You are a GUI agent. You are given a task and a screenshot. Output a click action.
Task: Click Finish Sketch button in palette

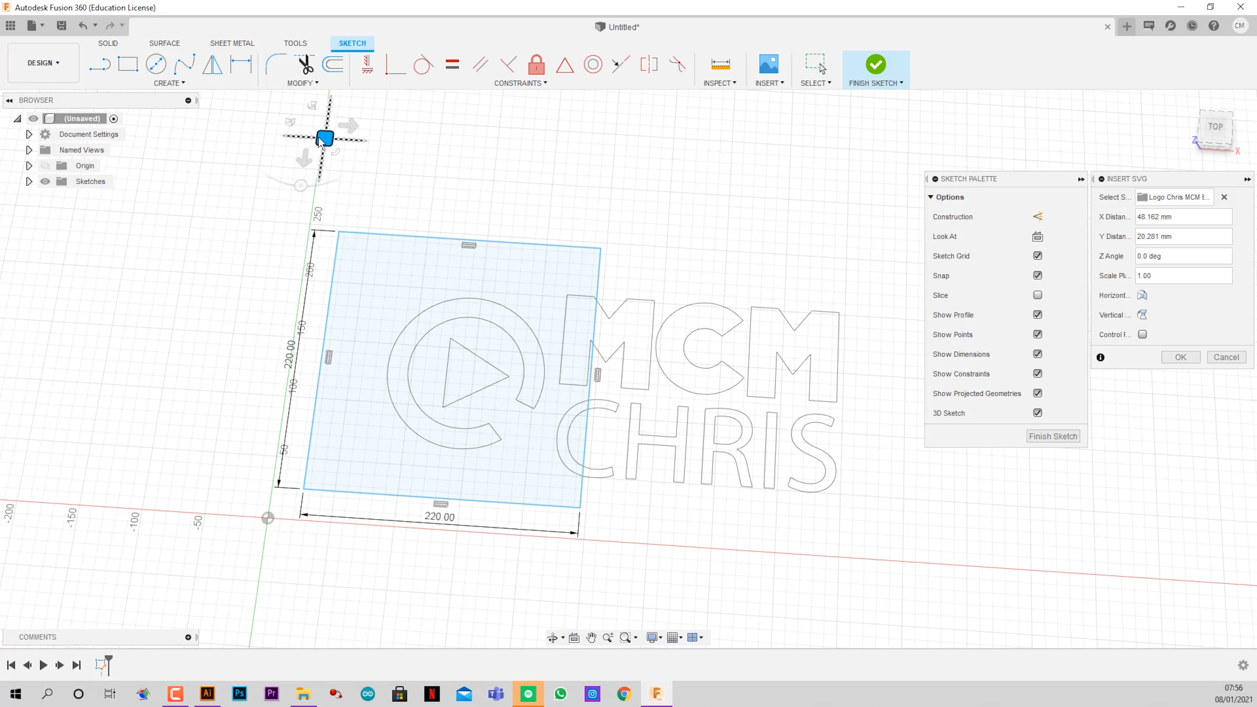pos(1053,437)
